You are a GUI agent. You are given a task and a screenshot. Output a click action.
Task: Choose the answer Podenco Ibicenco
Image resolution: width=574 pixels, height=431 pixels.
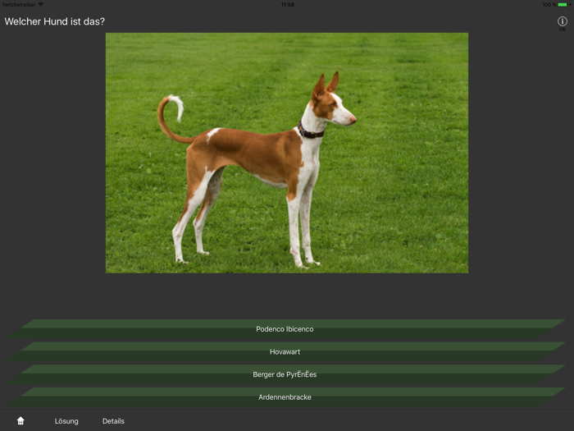click(x=286, y=329)
